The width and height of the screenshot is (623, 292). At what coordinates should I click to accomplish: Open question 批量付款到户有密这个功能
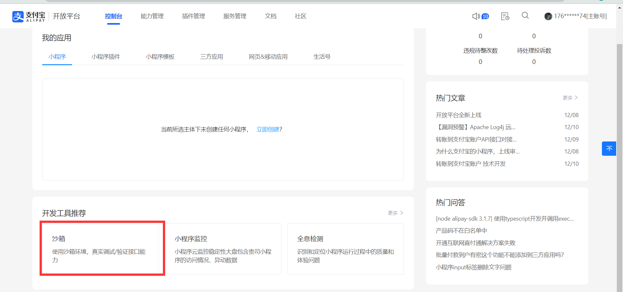click(x=500, y=255)
